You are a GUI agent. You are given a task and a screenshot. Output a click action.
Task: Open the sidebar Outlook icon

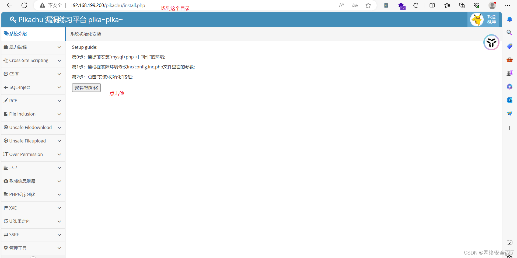tap(509, 100)
